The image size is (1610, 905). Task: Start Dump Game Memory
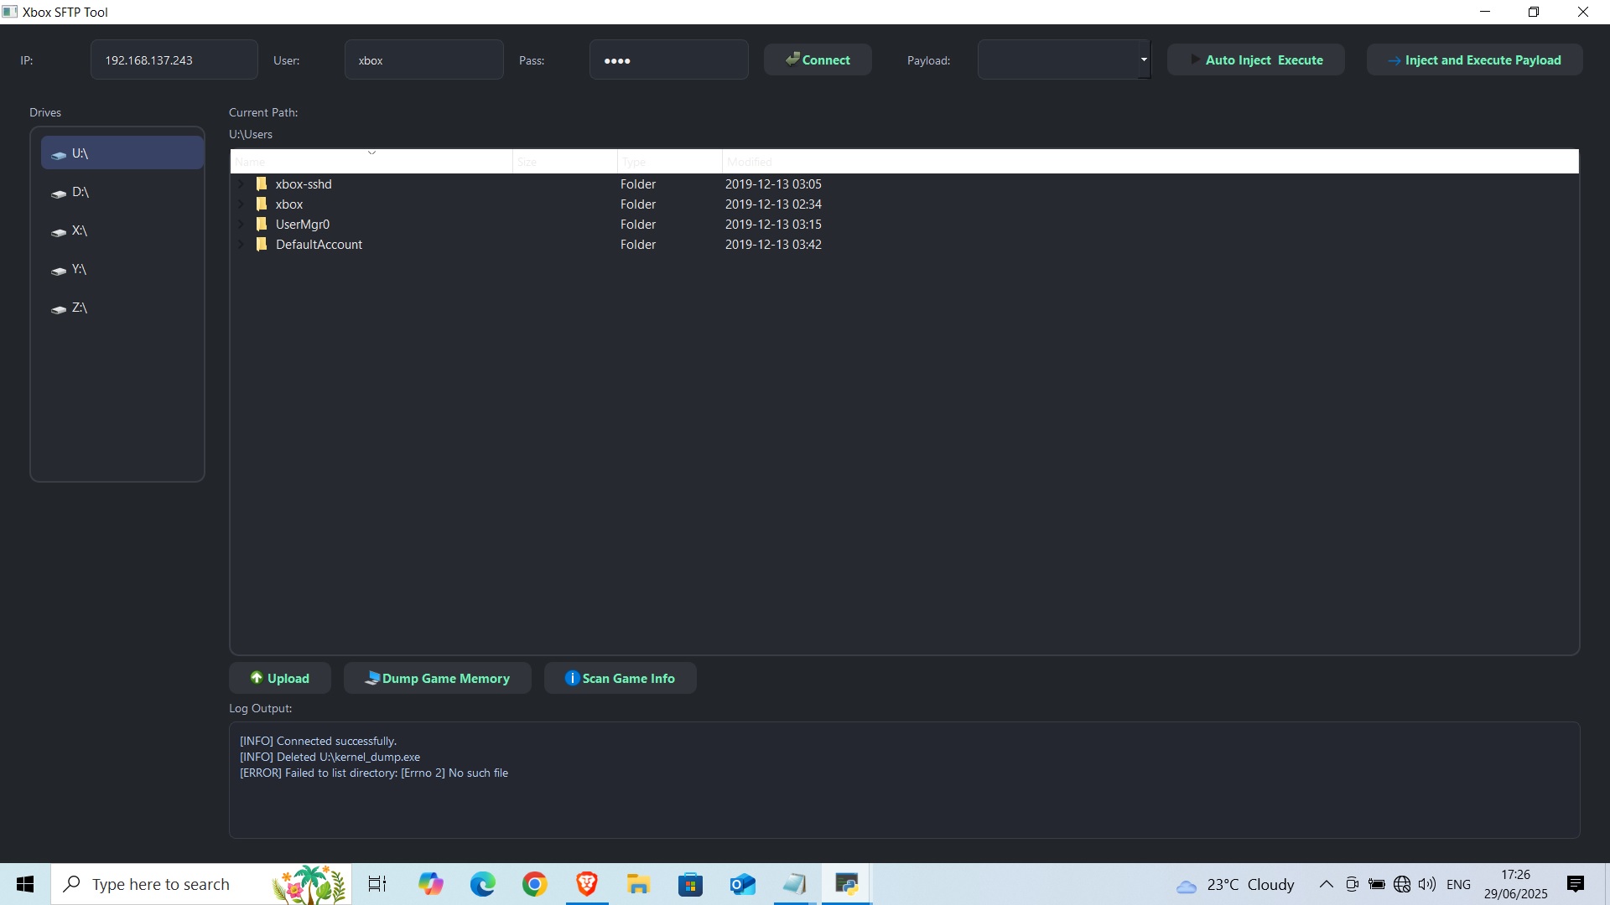tap(437, 679)
